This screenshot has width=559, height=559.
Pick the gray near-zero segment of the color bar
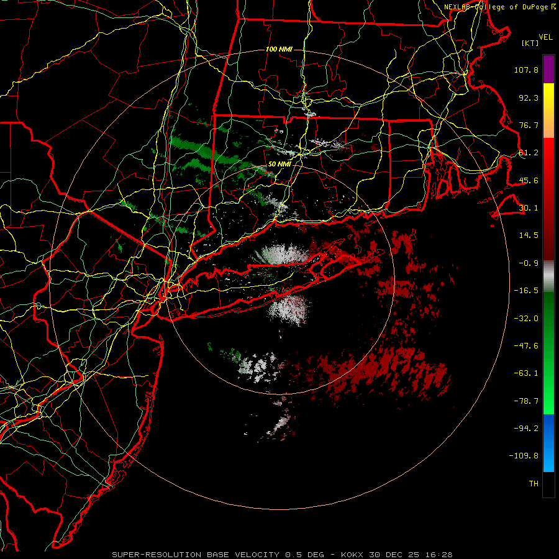(548, 276)
